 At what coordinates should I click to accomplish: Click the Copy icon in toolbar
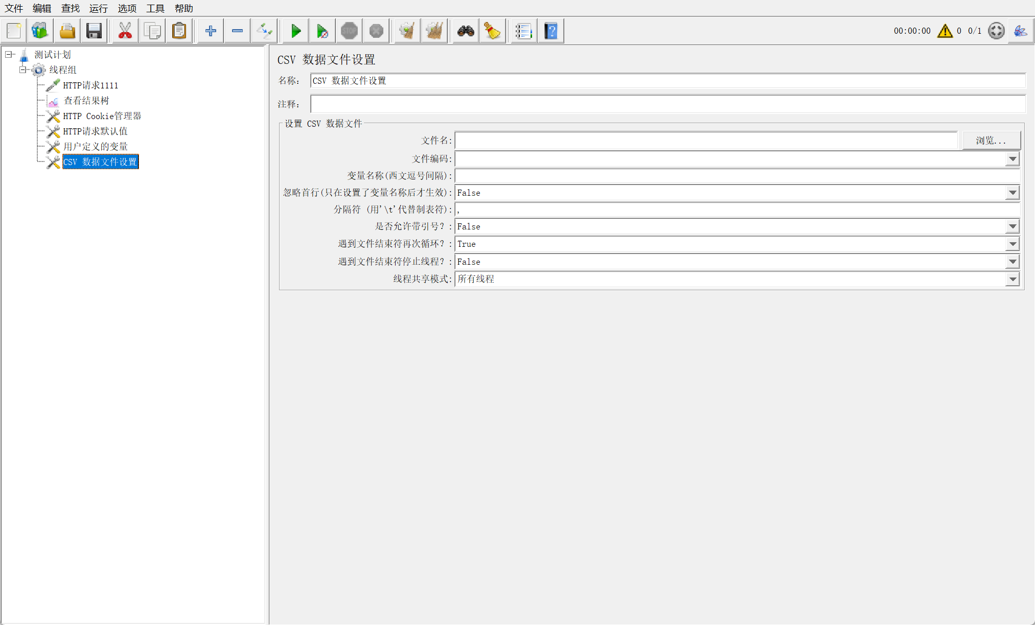point(152,31)
